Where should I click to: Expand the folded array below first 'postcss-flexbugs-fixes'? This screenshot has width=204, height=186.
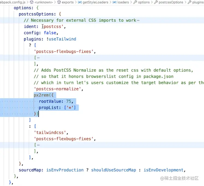click(38, 58)
